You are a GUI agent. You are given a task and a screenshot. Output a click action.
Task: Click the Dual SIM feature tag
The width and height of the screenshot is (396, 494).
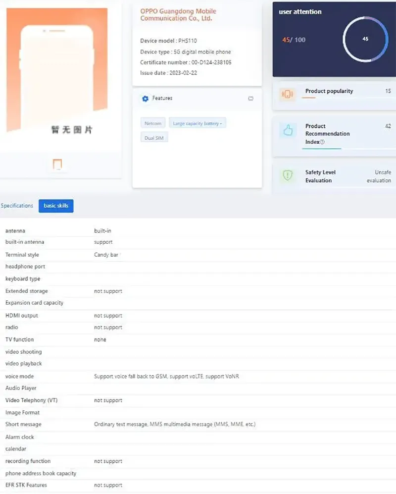[x=154, y=138]
